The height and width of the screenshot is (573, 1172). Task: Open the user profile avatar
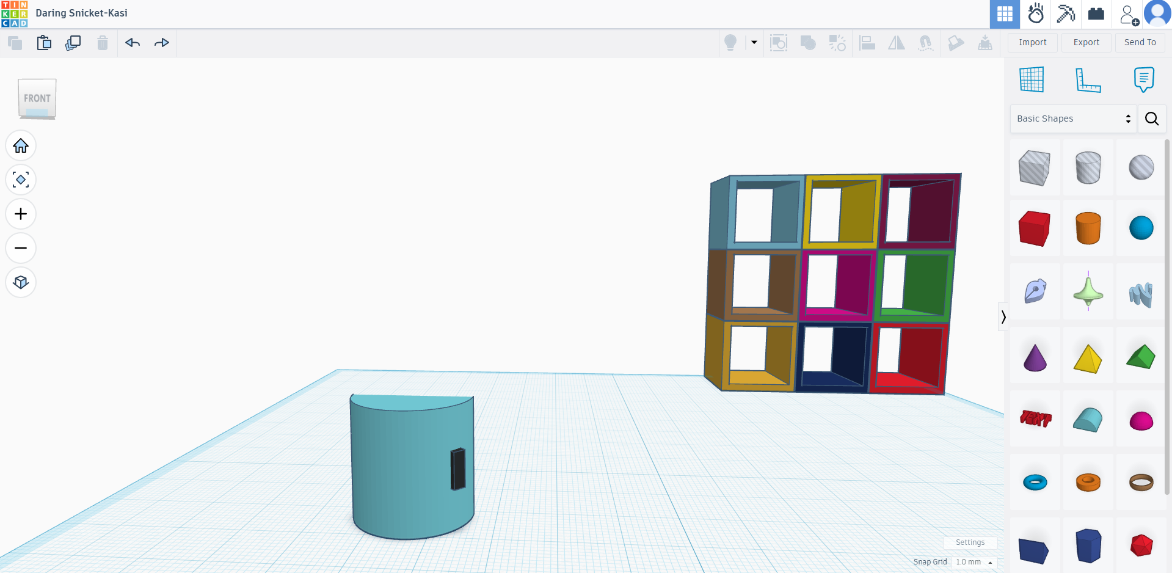coord(1157,13)
